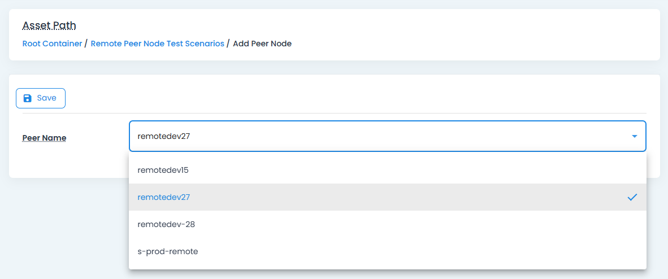
Task: Click the slash after Root Container
Action: 86,43
